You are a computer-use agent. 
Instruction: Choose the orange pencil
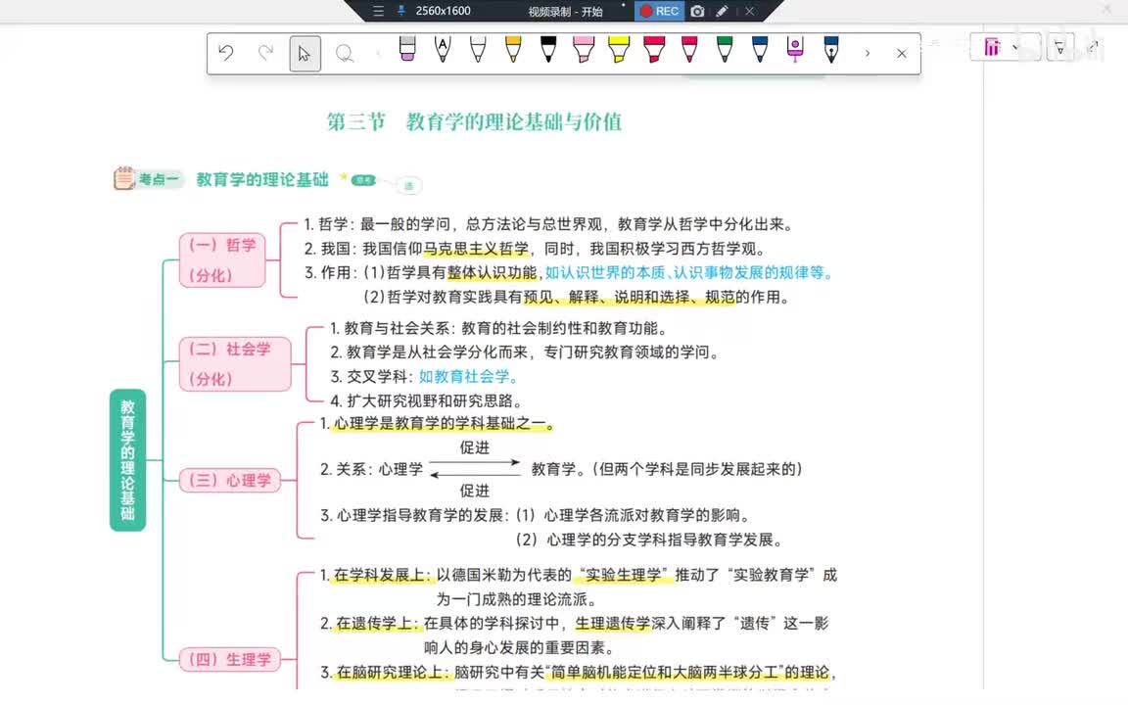tap(513, 48)
